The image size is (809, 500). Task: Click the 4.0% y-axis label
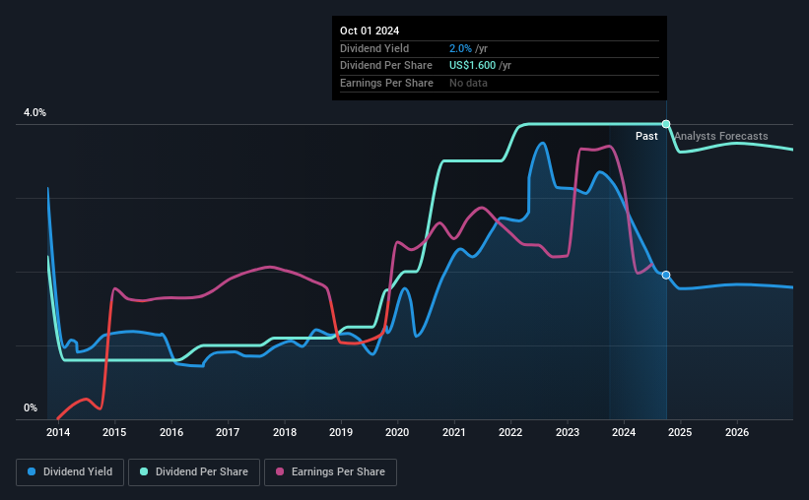34,112
